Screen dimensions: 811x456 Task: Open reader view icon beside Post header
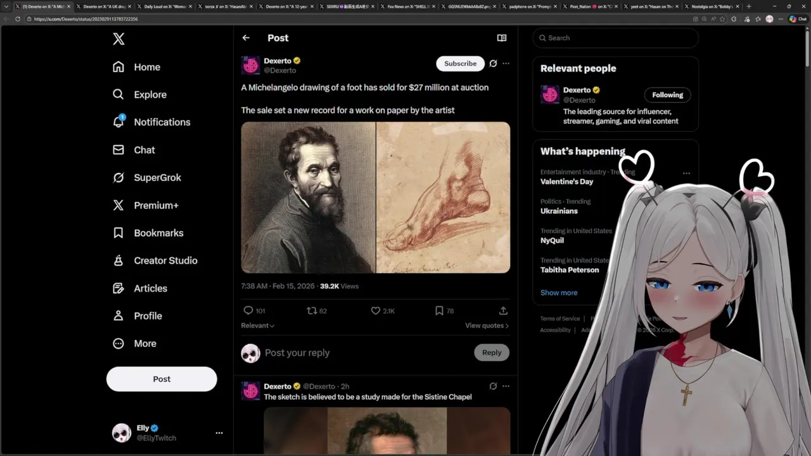(502, 38)
